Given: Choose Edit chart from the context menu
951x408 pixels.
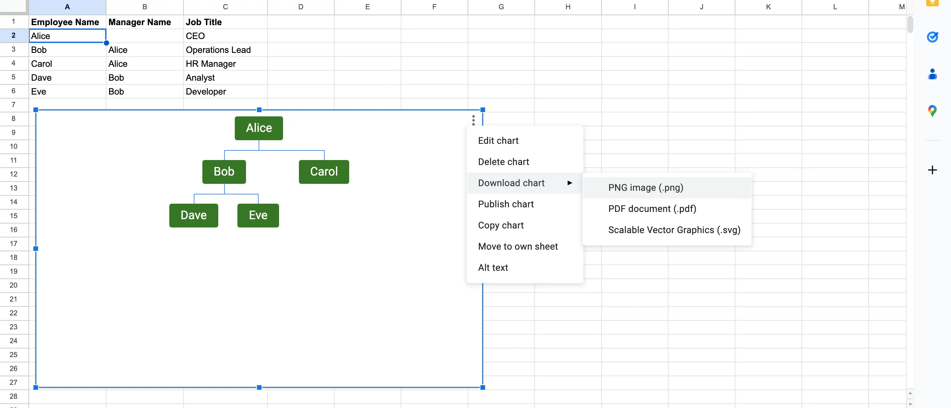Looking at the screenshot, I should [525, 141].
